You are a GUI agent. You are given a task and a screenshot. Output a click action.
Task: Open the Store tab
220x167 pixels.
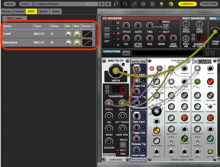click(x=56, y=11)
